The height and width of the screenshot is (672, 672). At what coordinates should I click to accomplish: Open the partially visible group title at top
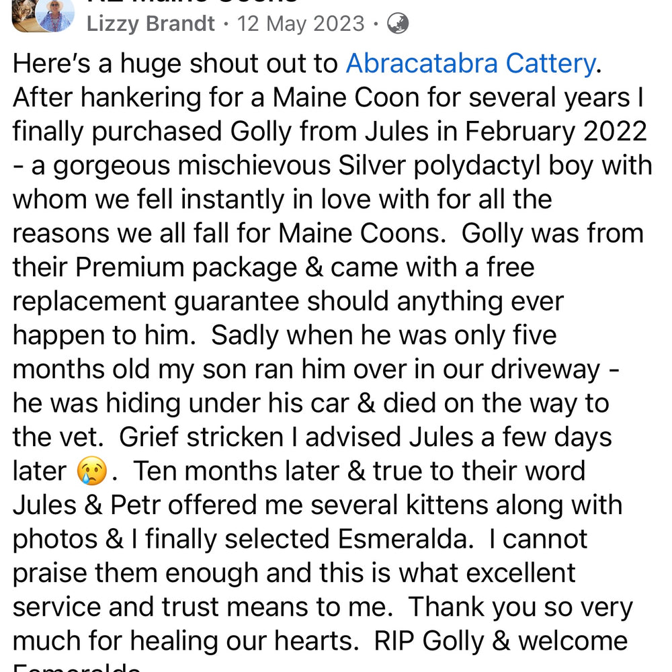tap(192, 2)
